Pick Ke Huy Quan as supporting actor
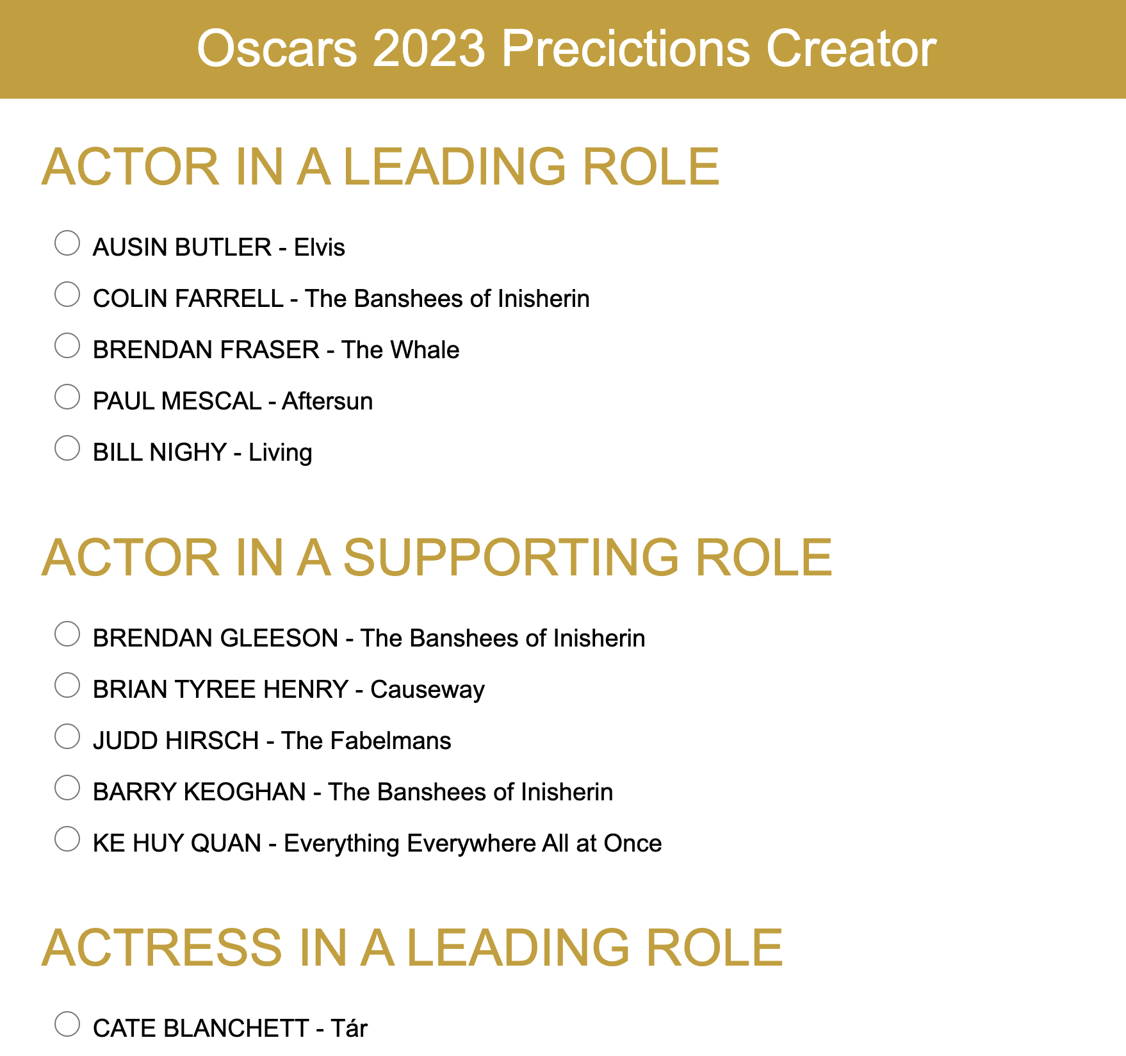The width and height of the screenshot is (1126, 1056). pyautogui.click(x=67, y=839)
